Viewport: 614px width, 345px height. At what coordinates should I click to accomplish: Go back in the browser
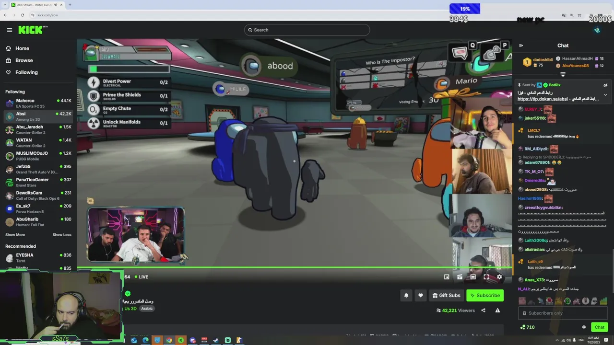(x=5, y=15)
